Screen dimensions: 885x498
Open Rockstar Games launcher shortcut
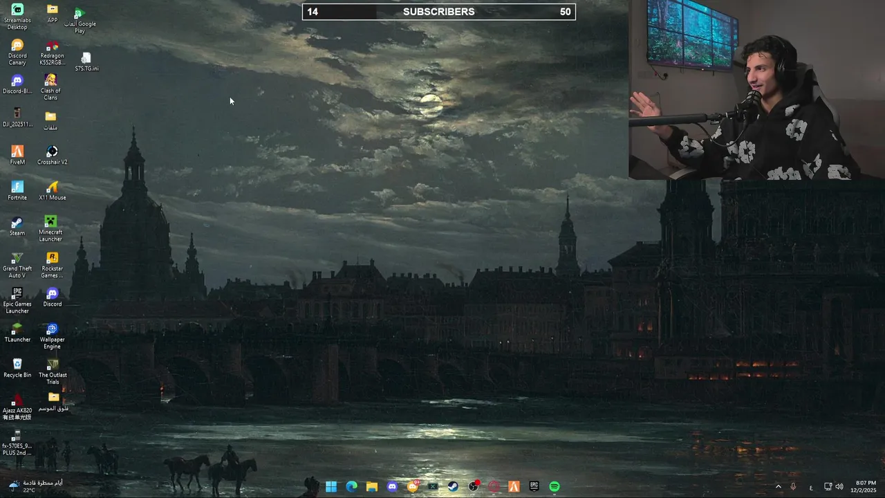tap(52, 265)
